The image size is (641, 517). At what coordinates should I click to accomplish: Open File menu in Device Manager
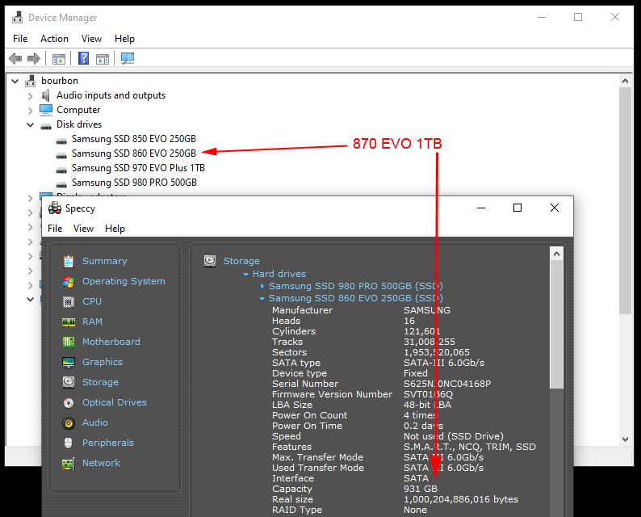20,39
